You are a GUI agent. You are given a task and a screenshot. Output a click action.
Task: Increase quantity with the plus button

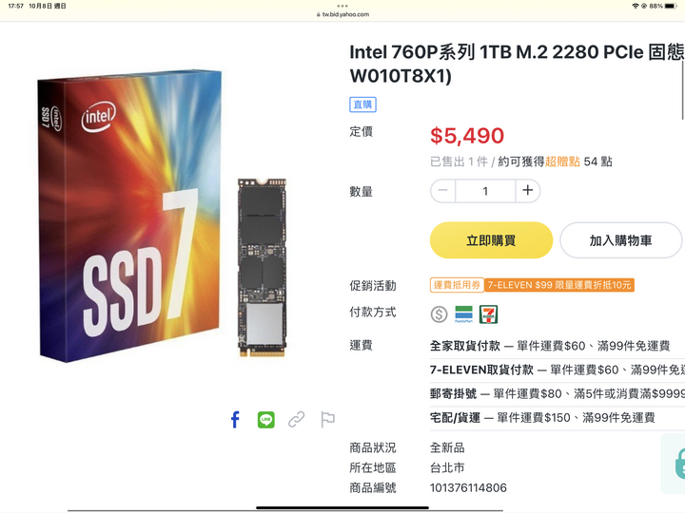point(528,191)
